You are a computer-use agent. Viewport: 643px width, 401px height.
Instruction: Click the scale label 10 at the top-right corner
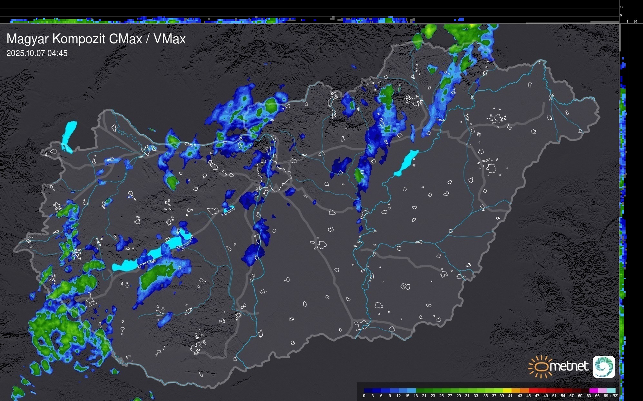point(622,7)
